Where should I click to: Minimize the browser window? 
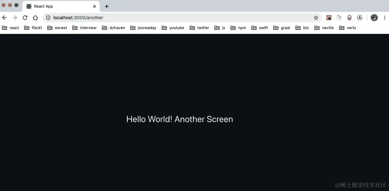[10, 5]
